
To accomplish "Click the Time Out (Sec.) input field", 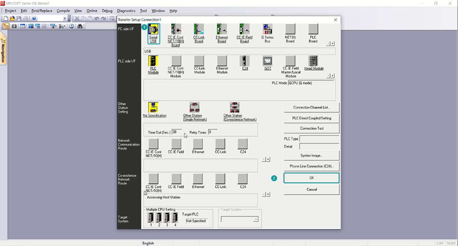I will (177, 132).
